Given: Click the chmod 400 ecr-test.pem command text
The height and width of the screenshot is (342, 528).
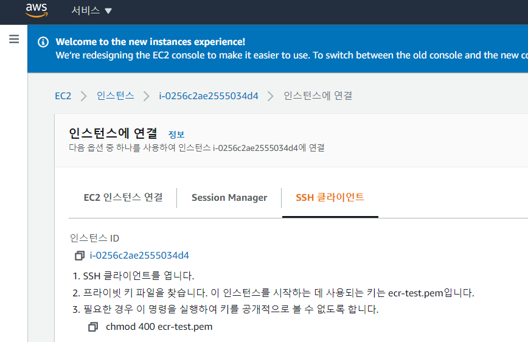Looking at the screenshot, I should tap(159, 327).
